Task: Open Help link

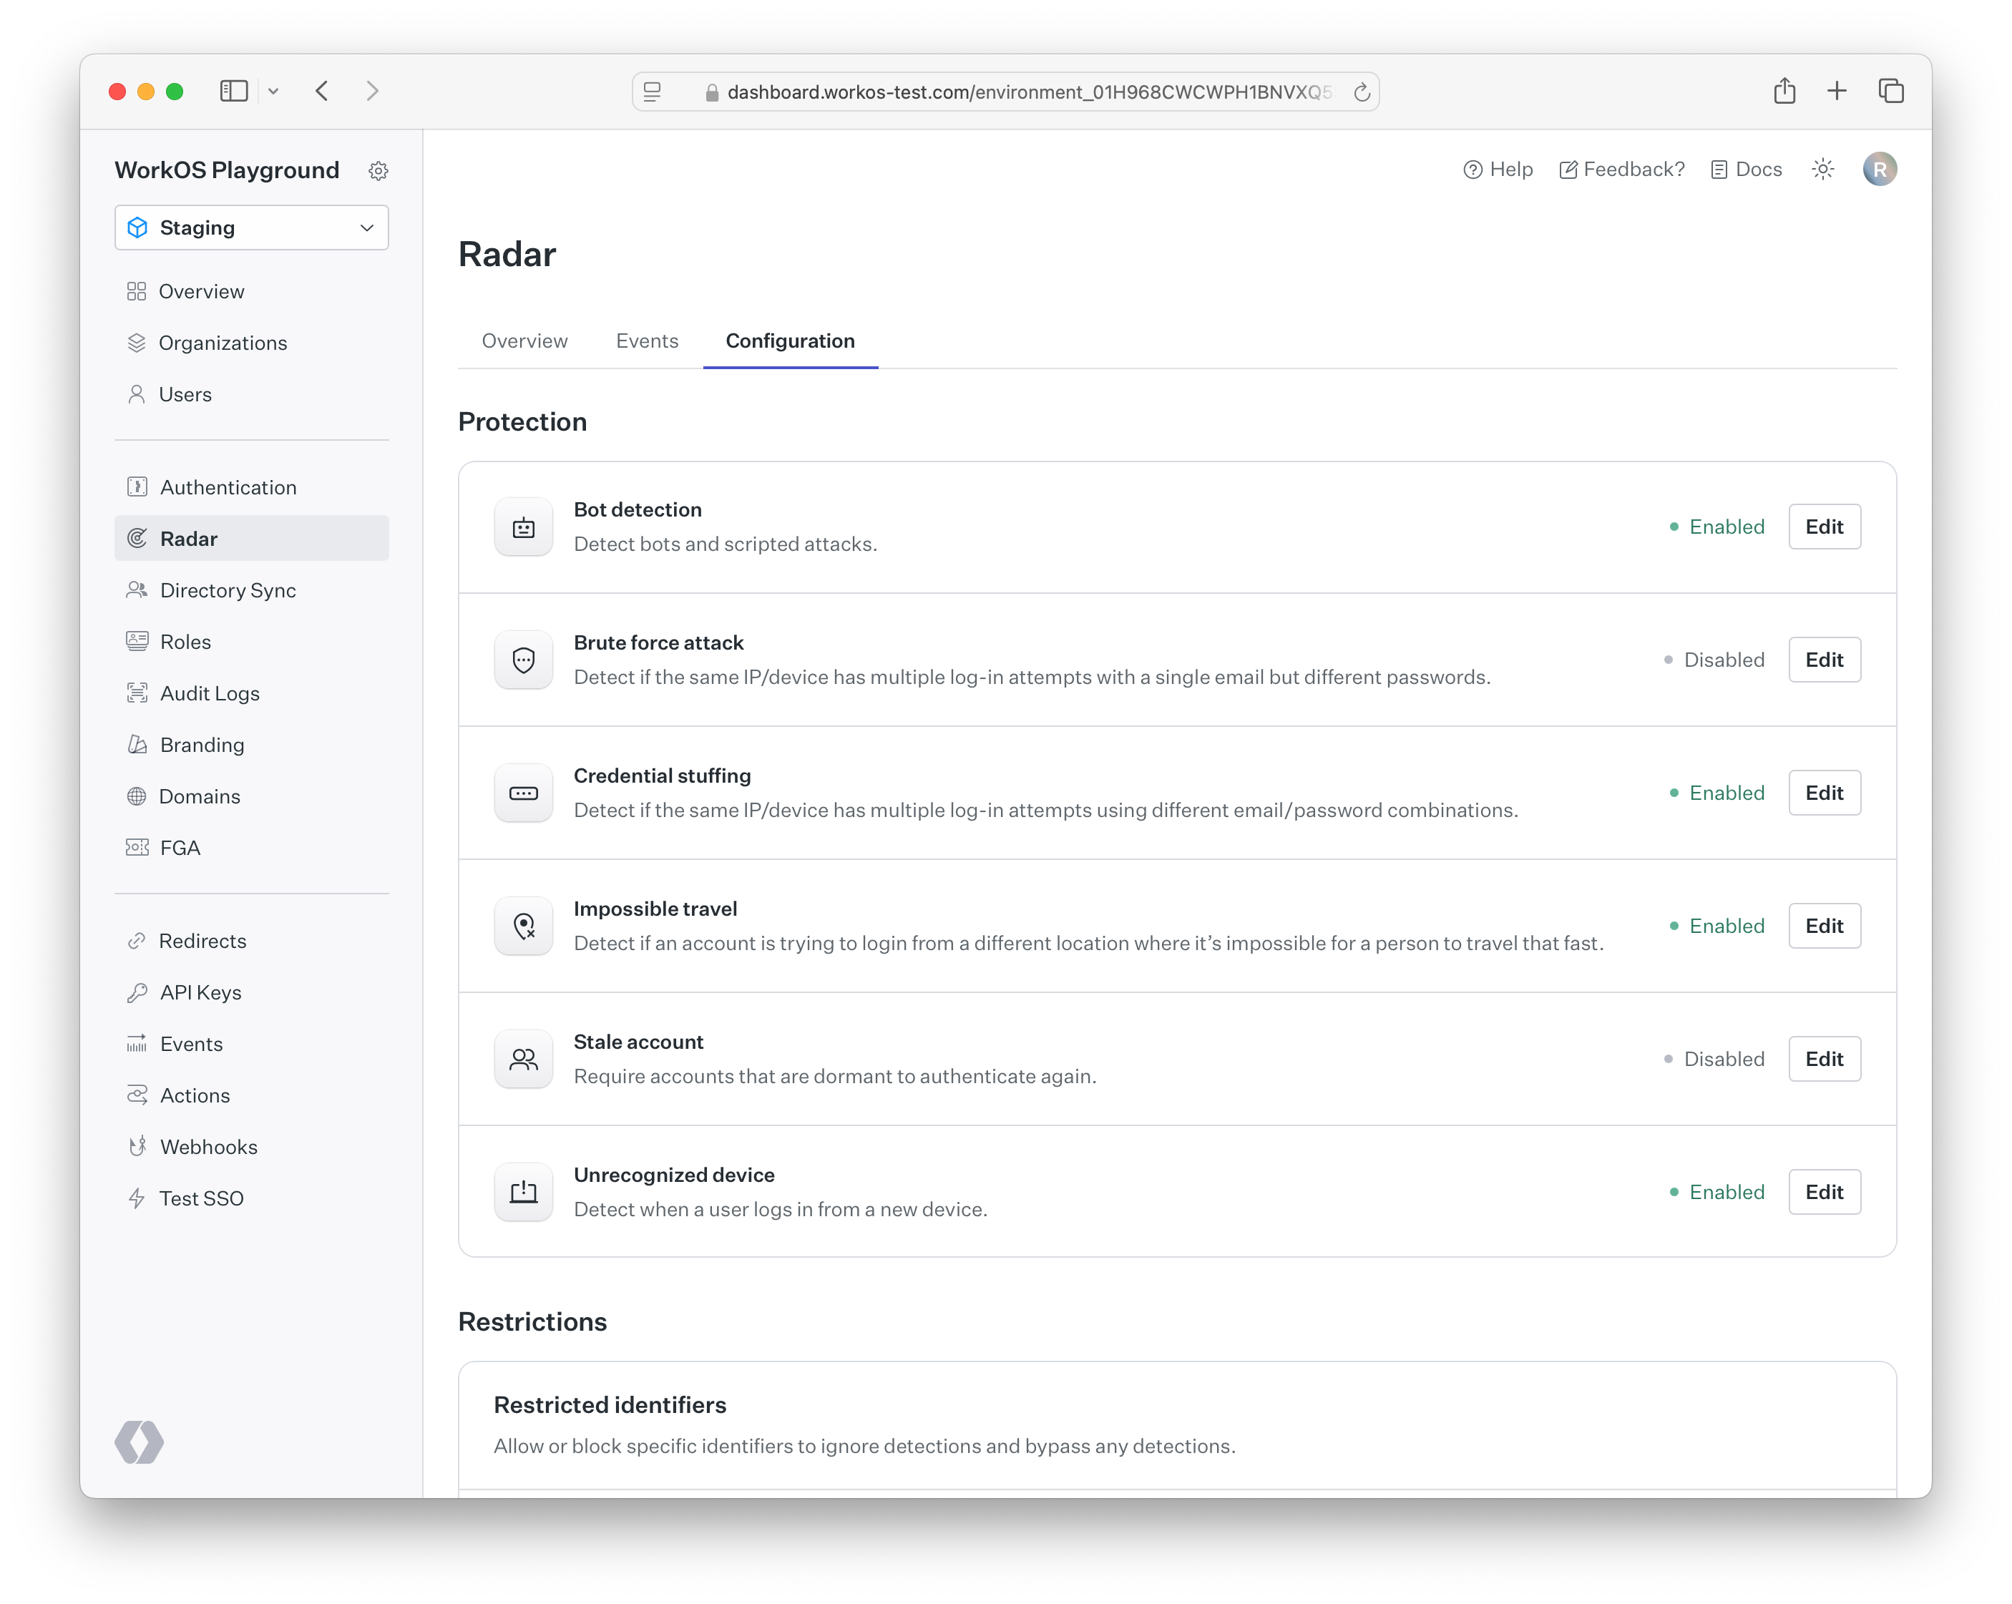Action: pos(1498,169)
